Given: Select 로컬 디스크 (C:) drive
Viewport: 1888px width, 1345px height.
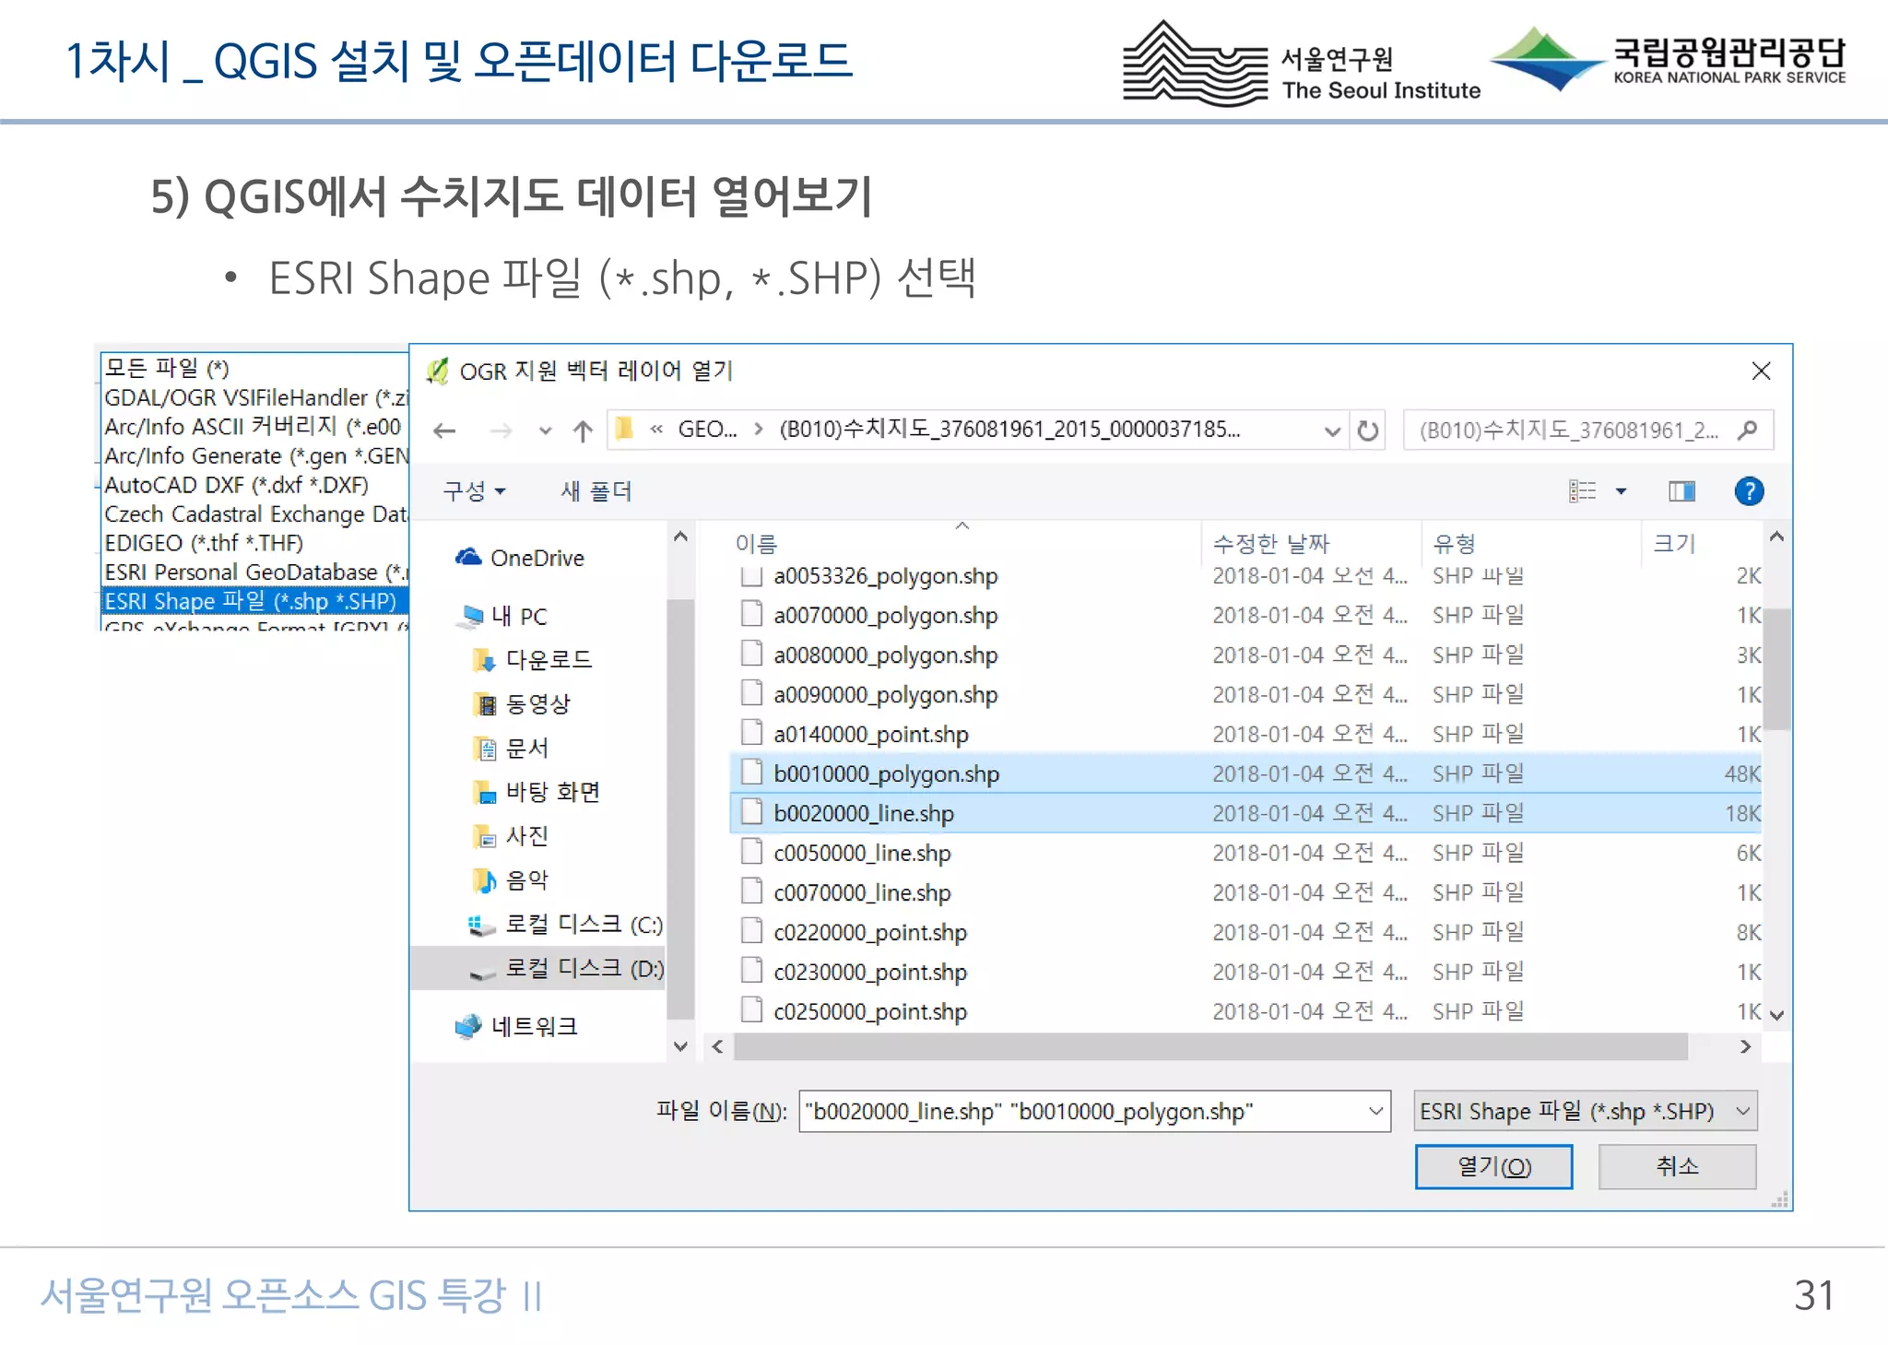Looking at the screenshot, I should click(x=565, y=925).
